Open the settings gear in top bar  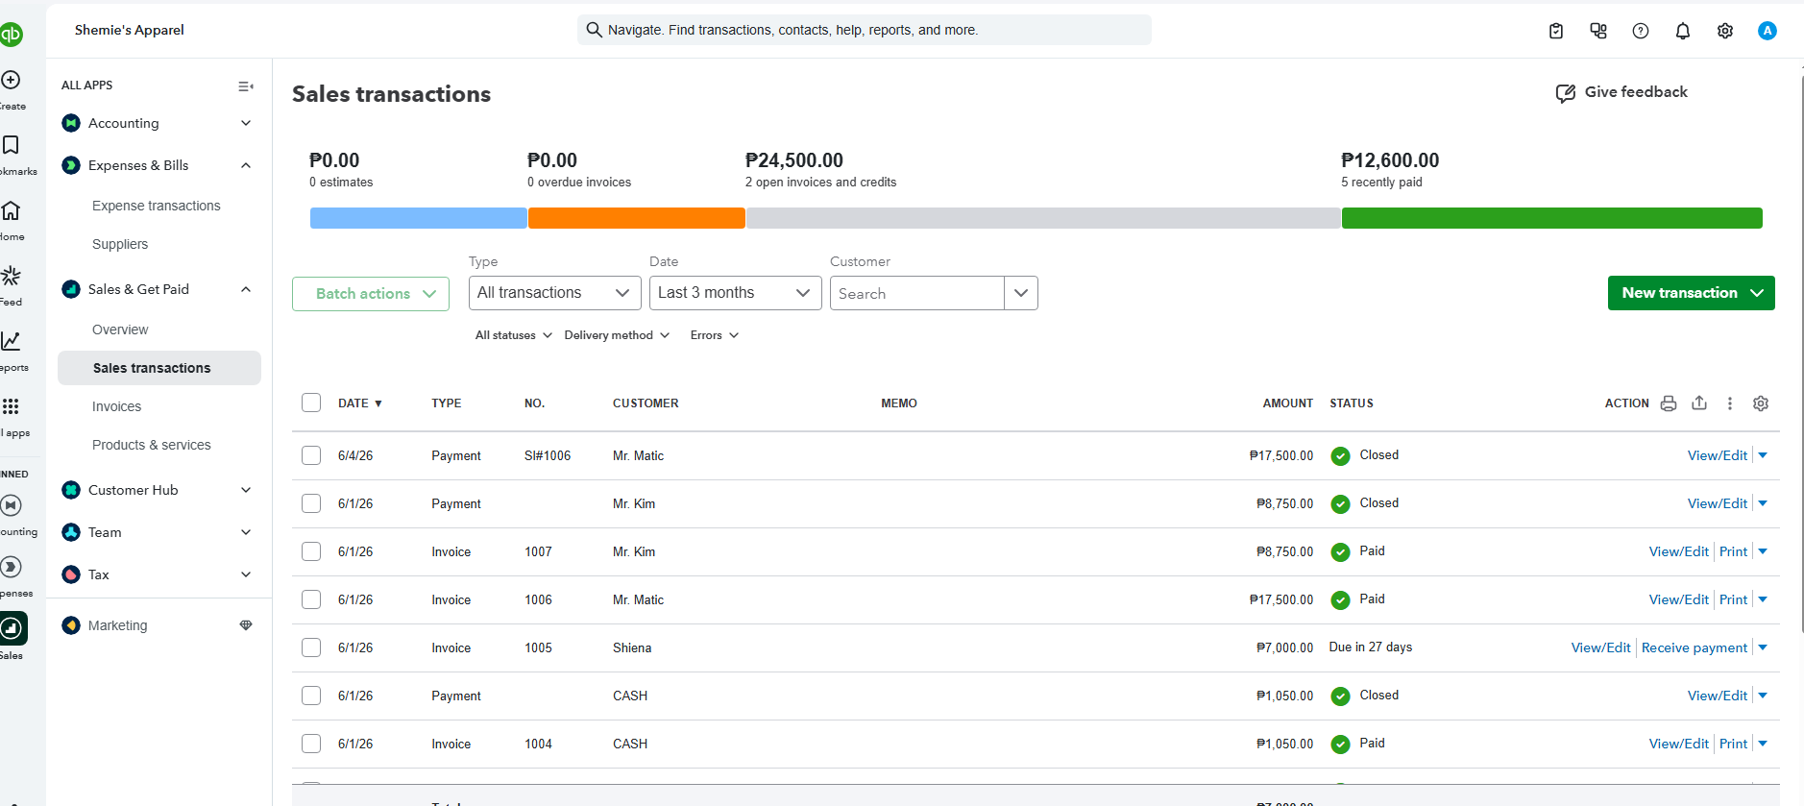[x=1724, y=31]
